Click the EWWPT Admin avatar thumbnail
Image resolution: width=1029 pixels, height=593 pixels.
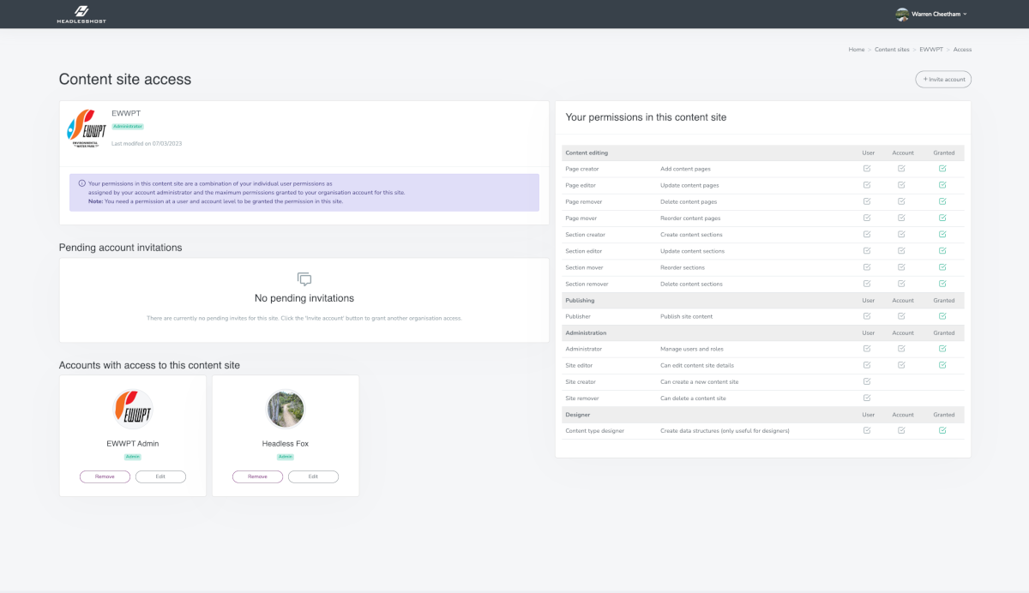click(133, 410)
